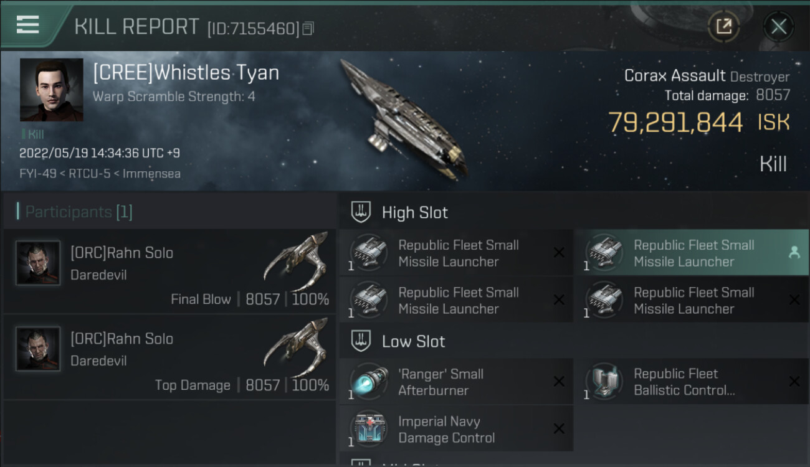
Task: Click the Imperial Navy Damage Control icon
Action: pyautogui.click(x=368, y=428)
